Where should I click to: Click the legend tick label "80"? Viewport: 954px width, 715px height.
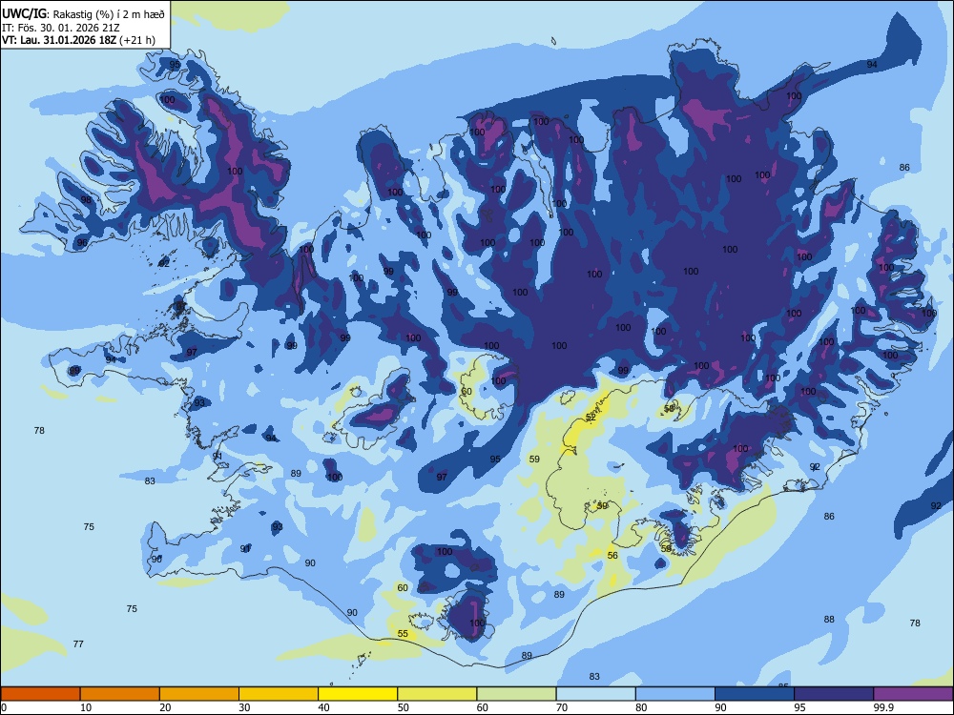(641, 707)
